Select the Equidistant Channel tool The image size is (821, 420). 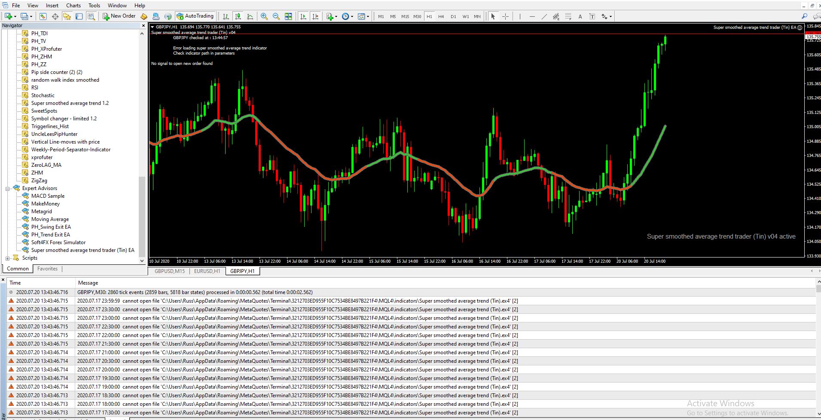point(556,16)
